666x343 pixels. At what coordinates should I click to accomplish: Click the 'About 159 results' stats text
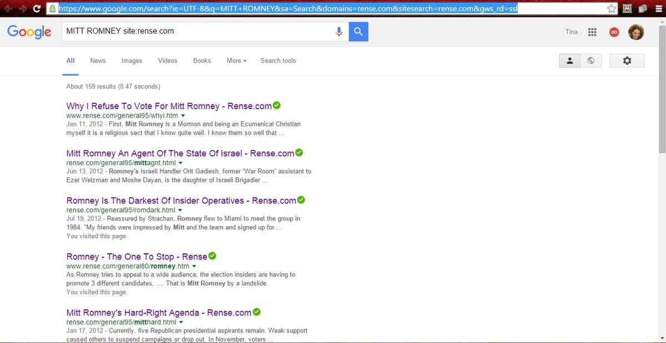pos(113,86)
